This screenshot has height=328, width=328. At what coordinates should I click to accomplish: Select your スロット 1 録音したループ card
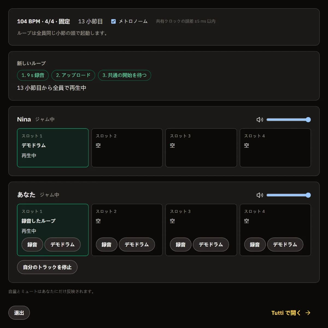53,230
